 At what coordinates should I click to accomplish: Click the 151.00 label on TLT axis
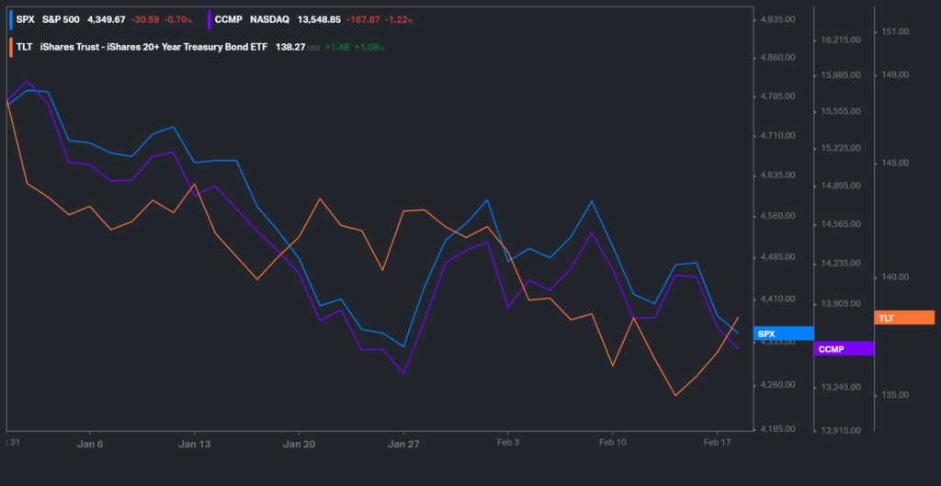point(894,32)
